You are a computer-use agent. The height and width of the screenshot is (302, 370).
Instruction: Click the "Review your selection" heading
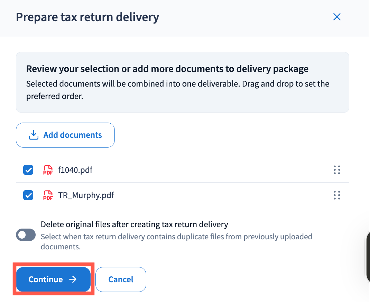167,69
